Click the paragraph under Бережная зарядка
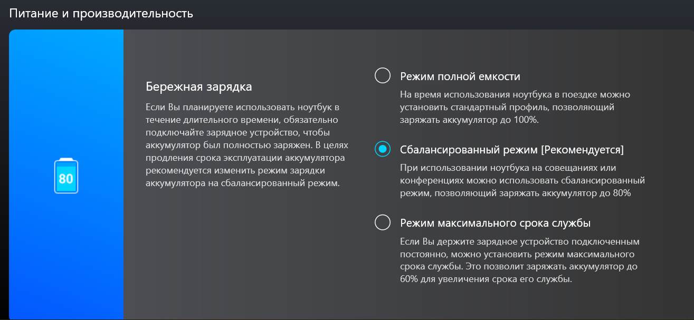The height and width of the screenshot is (320, 694). (x=246, y=145)
